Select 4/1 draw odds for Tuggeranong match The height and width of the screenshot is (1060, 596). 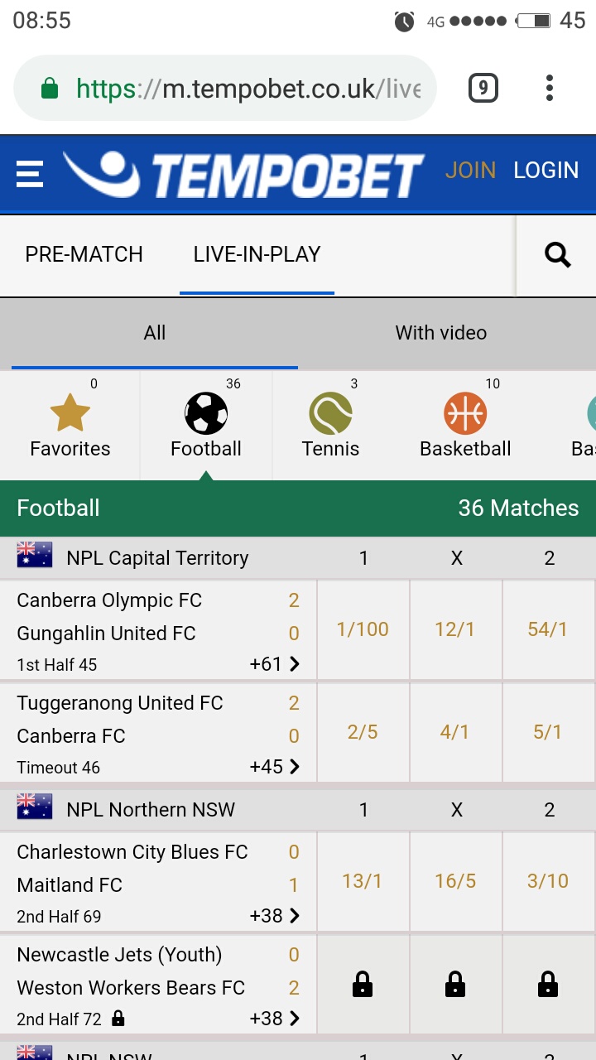click(x=455, y=732)
